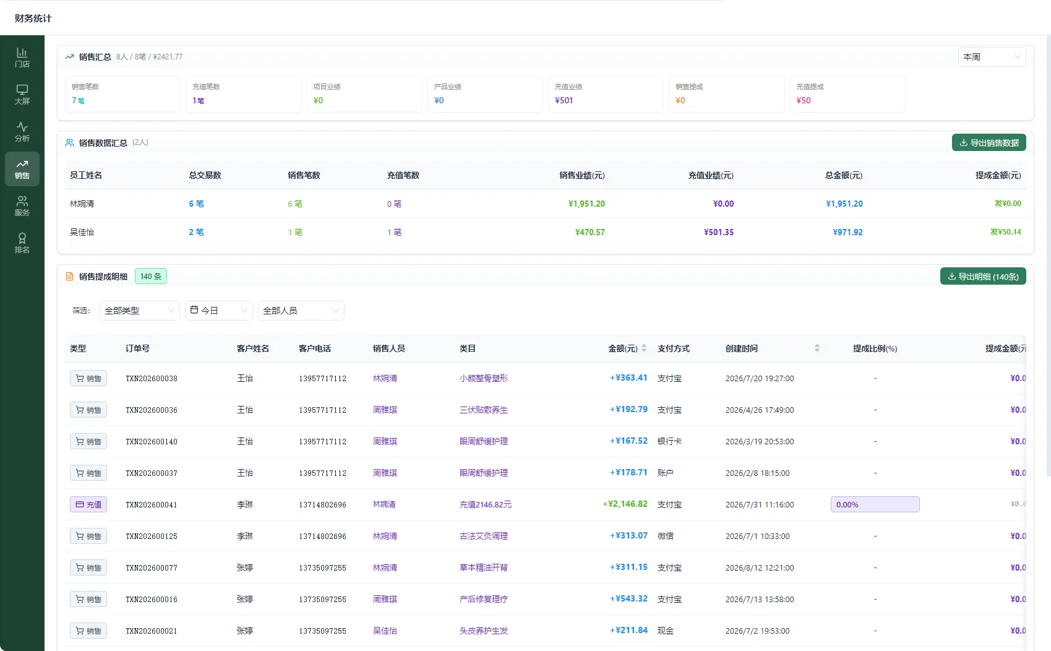Open salesperson link 吴佳怡 in order TXN202600021
This screenshot has width=1051, height=651.
click(x=385, y=631)
